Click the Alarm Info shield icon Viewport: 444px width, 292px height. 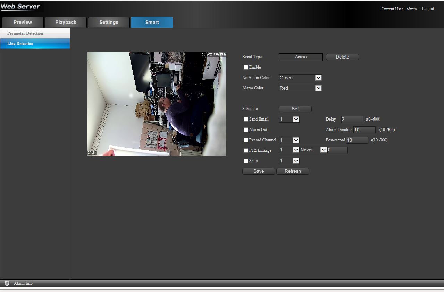point(7,283)
